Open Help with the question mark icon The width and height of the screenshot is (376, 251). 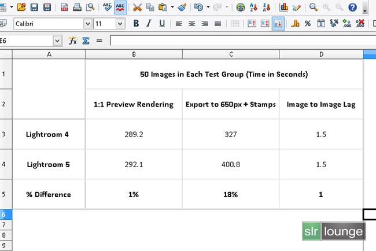pos(352,8)
